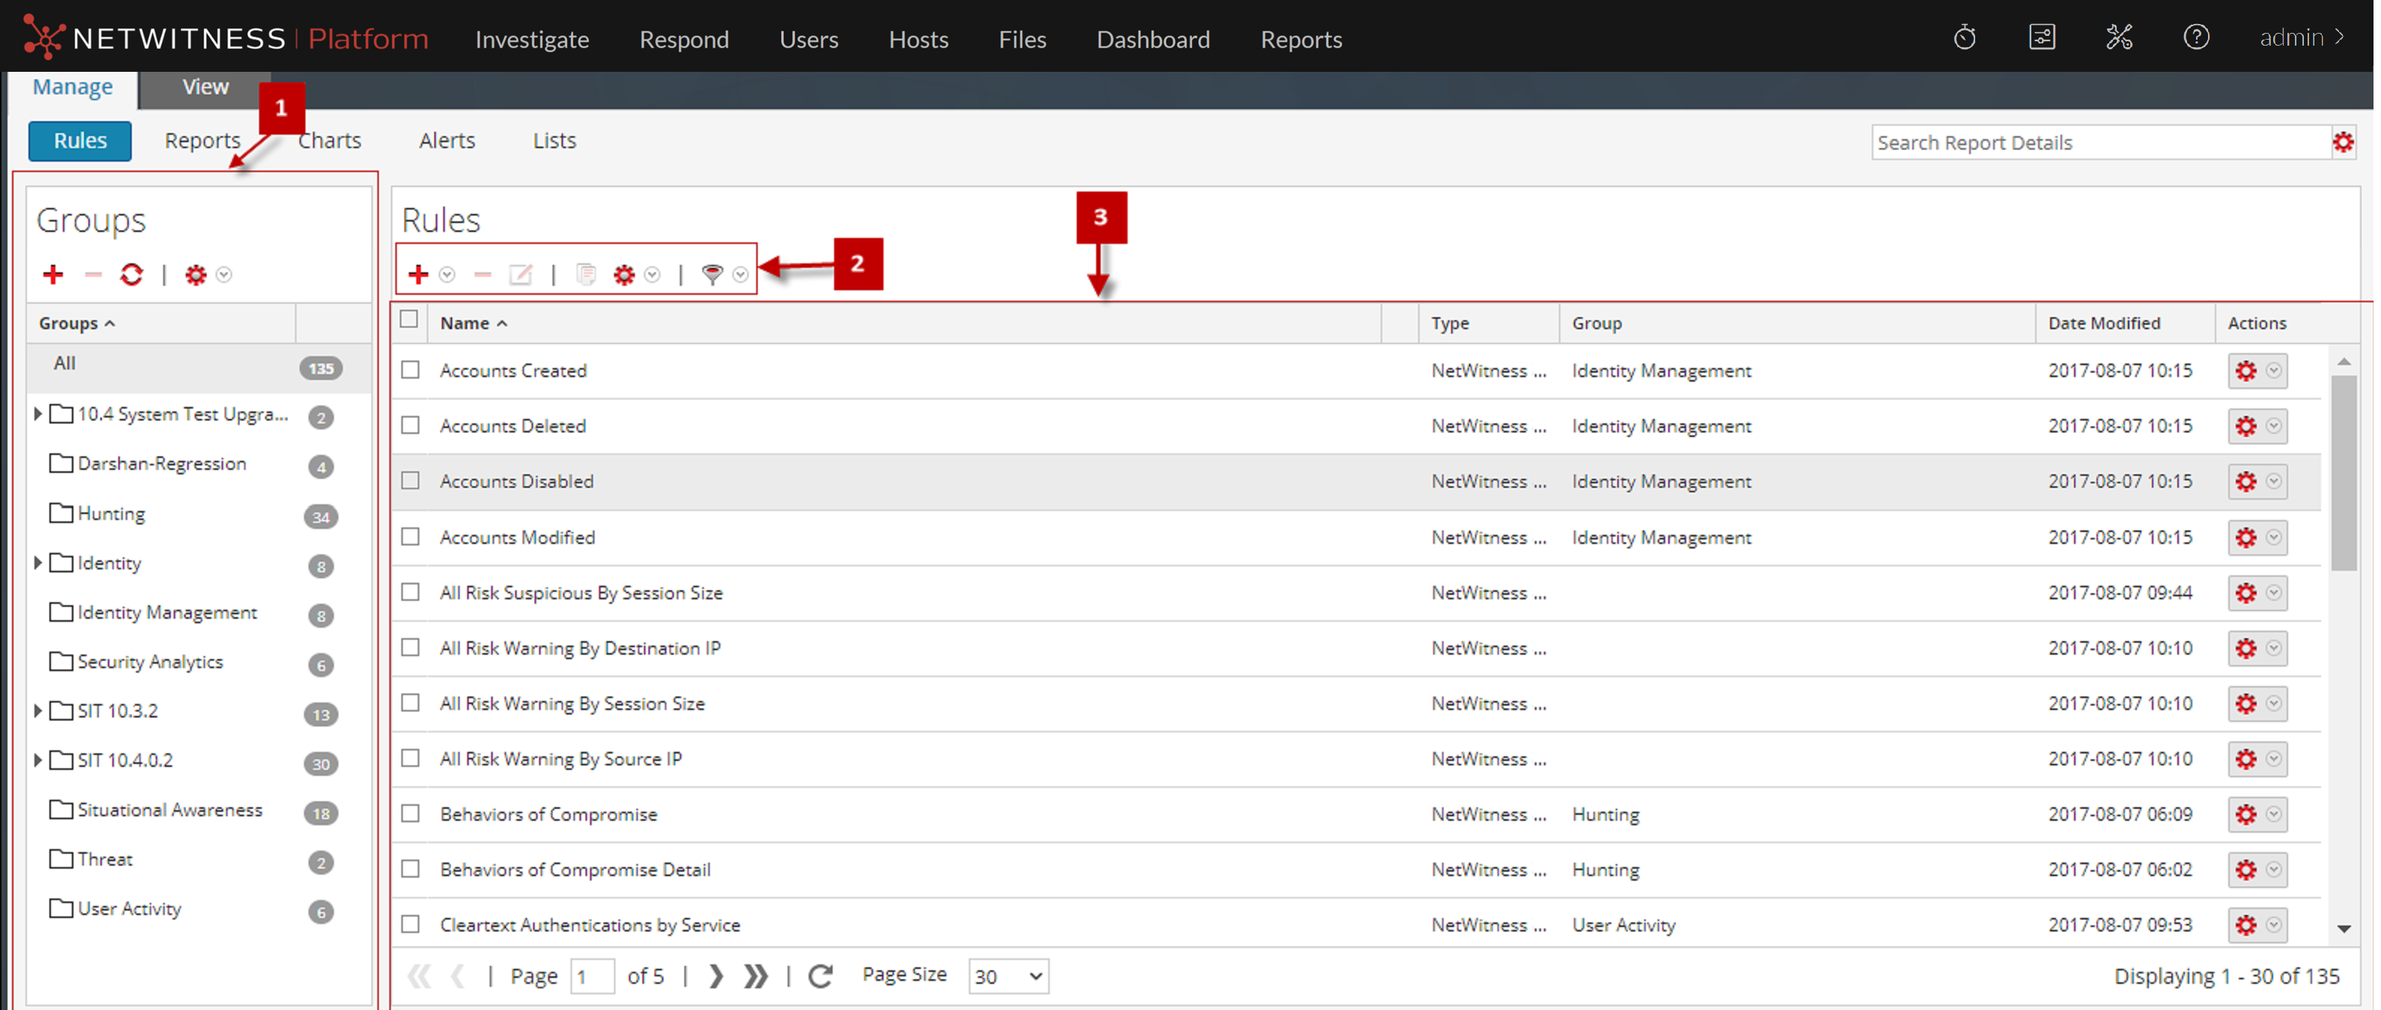The height and width of the screenshot is (1010, 2381).
Task: Click the Search Report Details field
Action: pos(2098,142)
